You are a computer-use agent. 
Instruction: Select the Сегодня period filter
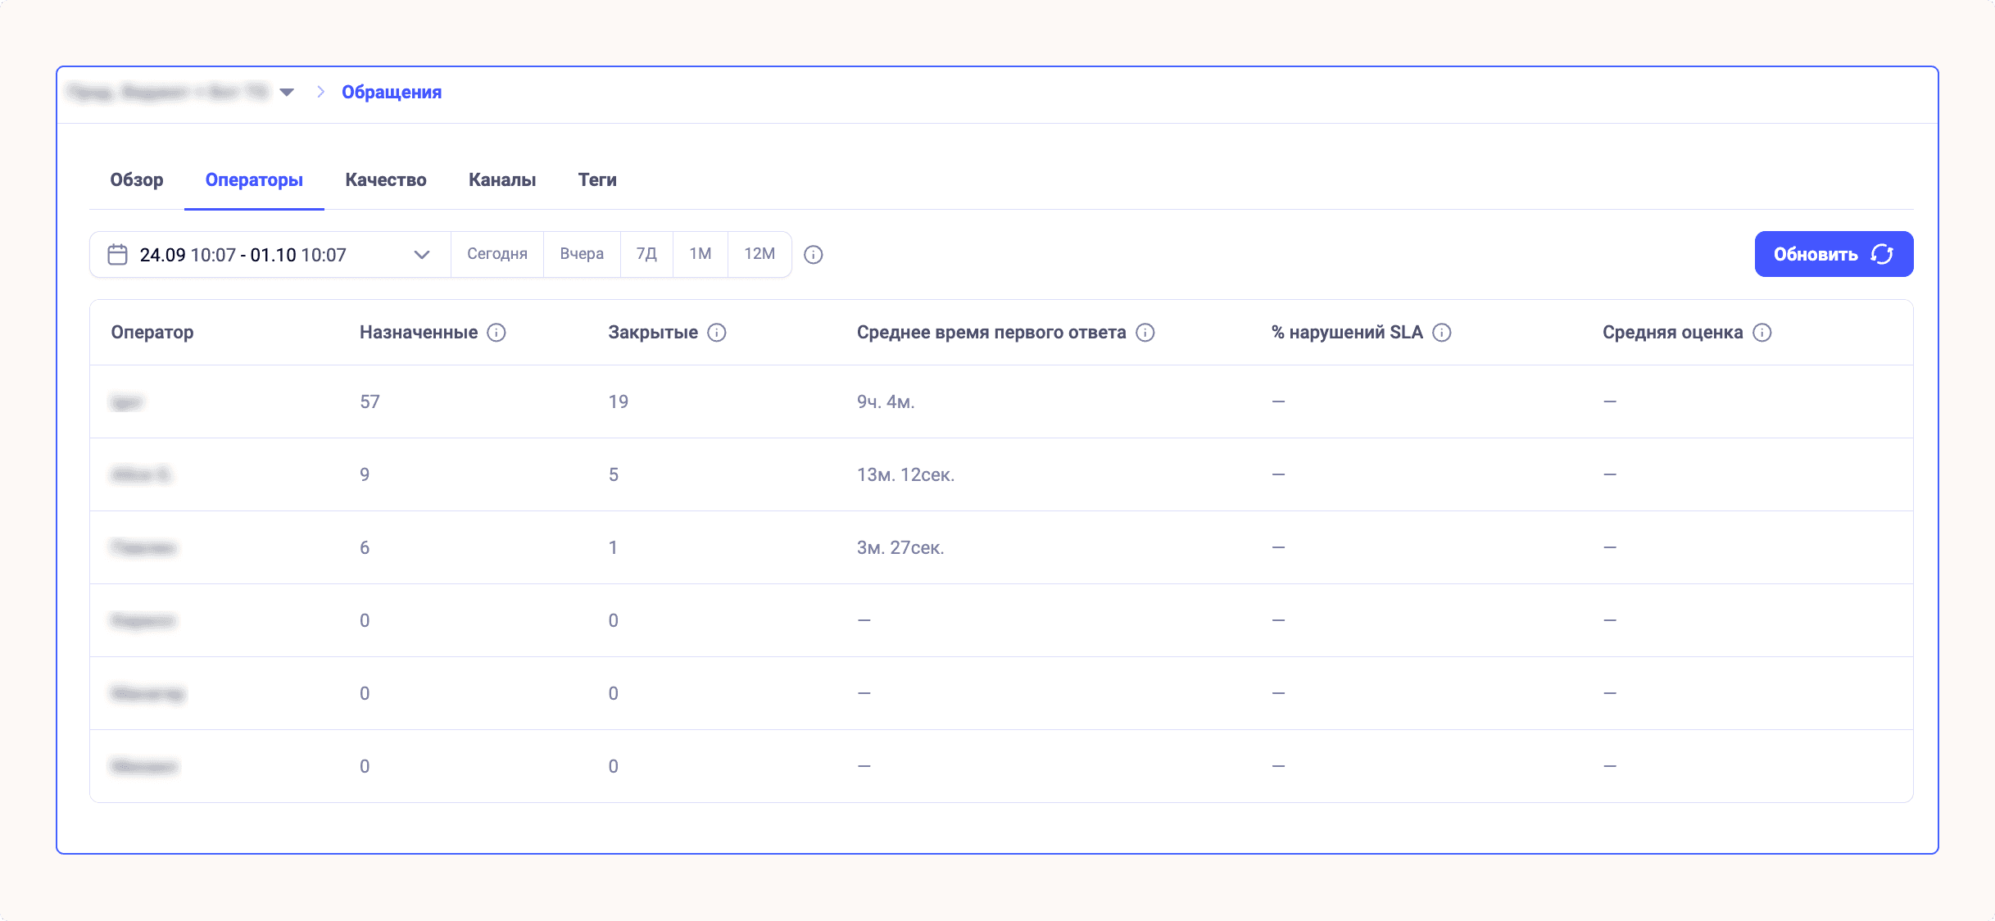coord(497,255)
